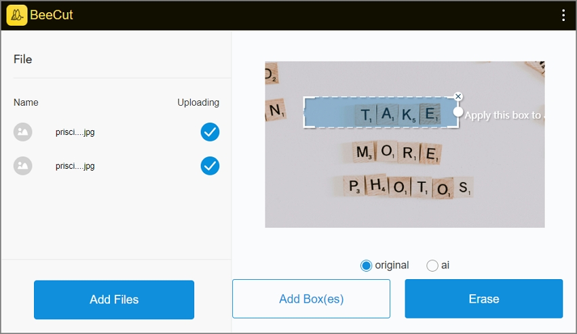Click the first file's blue checkmark icon

(x=210, y=132)
